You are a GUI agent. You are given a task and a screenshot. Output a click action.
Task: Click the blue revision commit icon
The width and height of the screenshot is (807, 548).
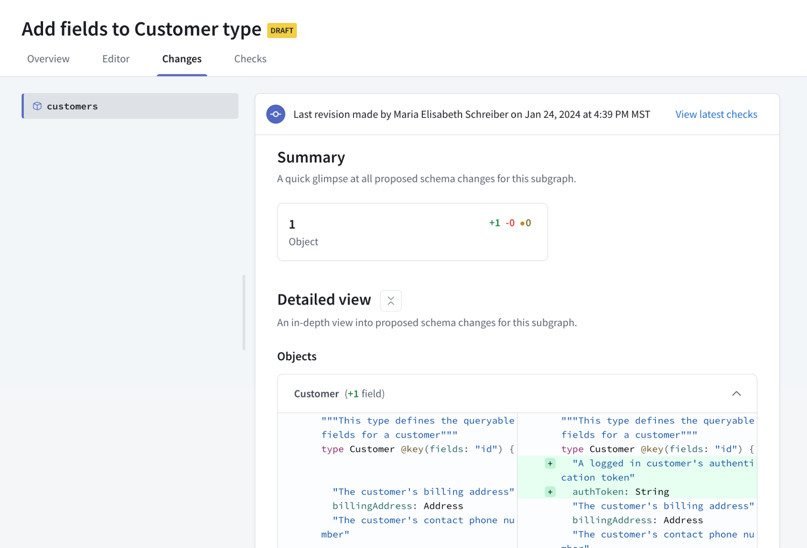tap(275, 114)
